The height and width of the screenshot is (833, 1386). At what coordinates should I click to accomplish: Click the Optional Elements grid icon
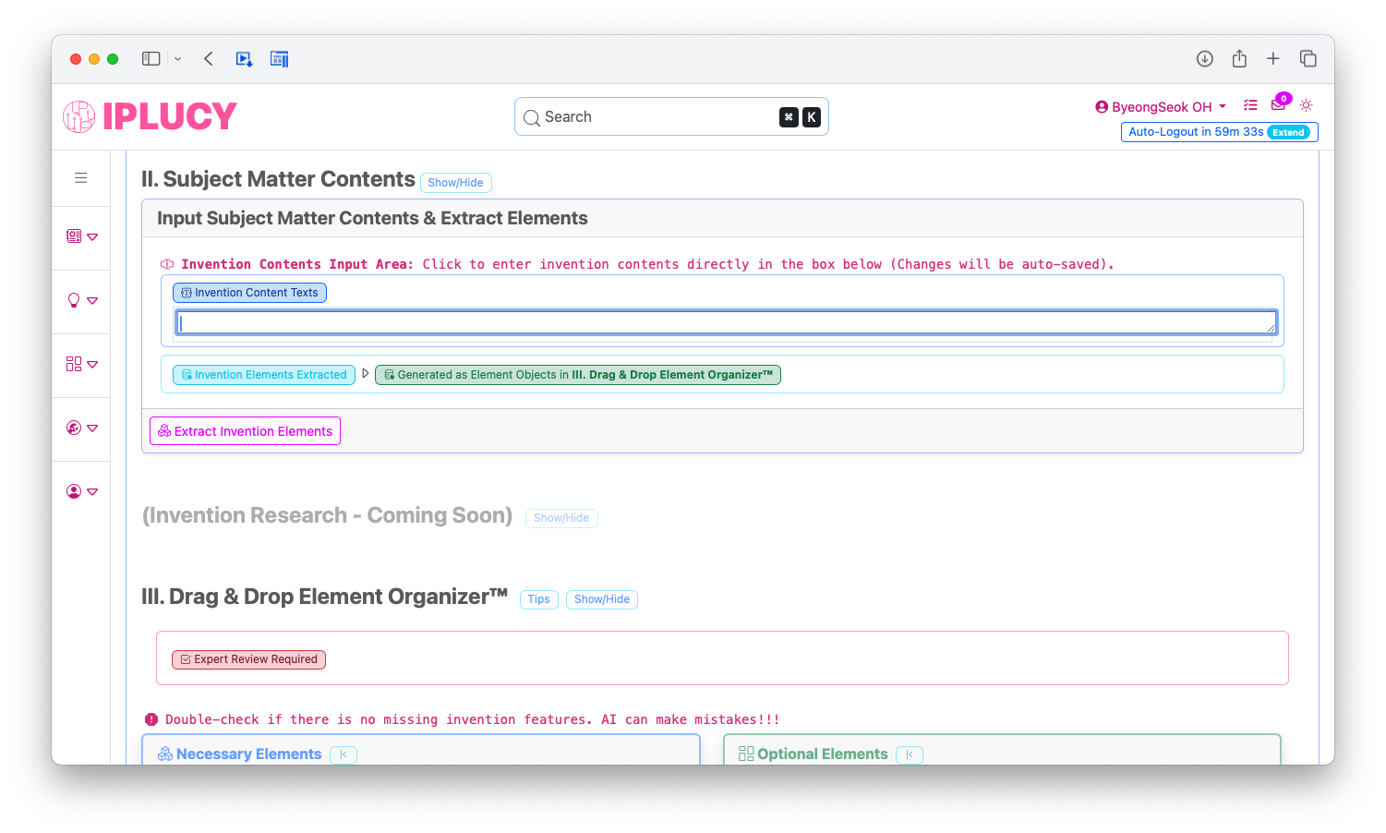pos(746,755)
